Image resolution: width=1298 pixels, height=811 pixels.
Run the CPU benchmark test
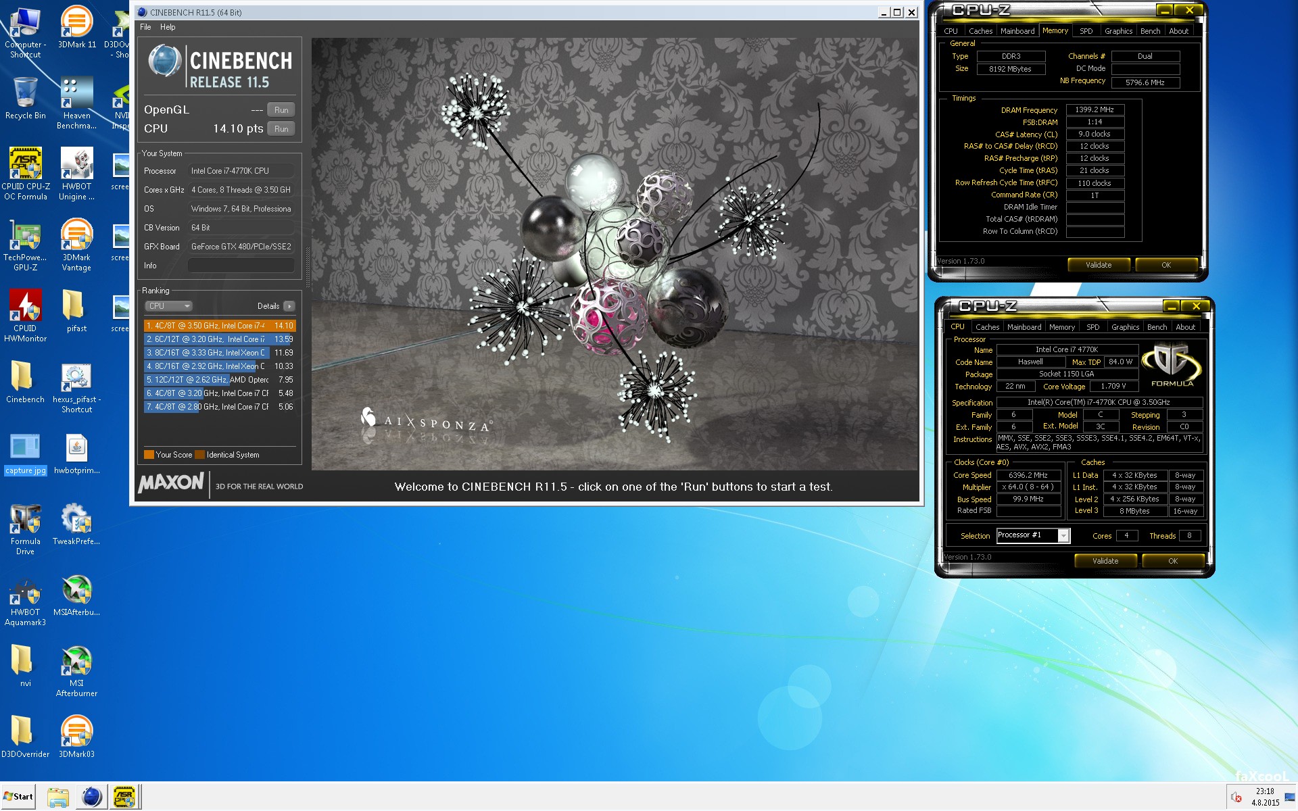pyautogui.click(x=281, y=129)
